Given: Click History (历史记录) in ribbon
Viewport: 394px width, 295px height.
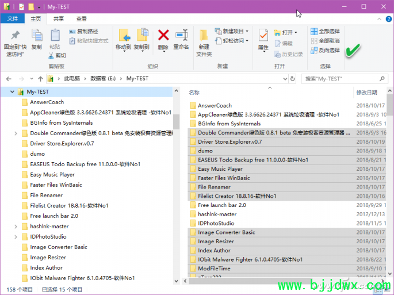Looking at the screenshot, I should click(x=289, y=54).
